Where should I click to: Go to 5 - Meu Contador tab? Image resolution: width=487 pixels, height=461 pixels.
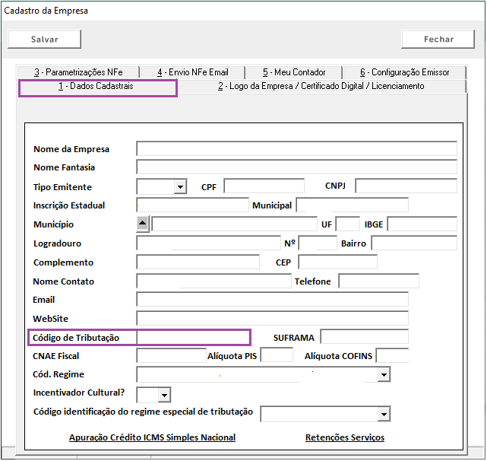coord(294,72)
